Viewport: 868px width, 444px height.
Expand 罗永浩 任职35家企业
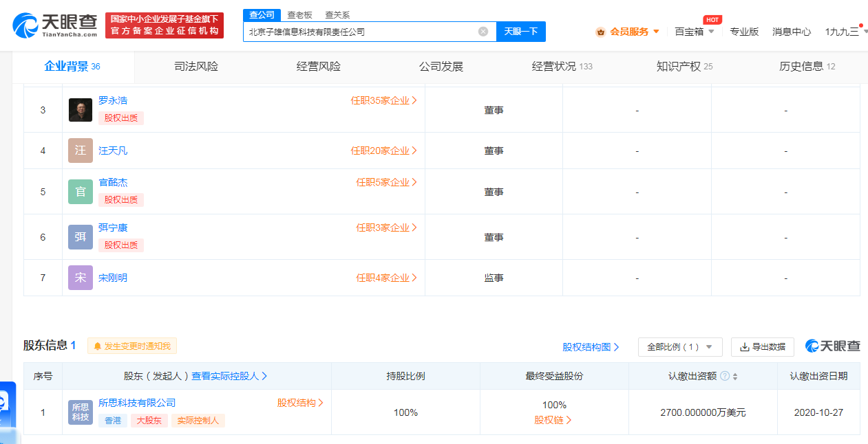384,100
